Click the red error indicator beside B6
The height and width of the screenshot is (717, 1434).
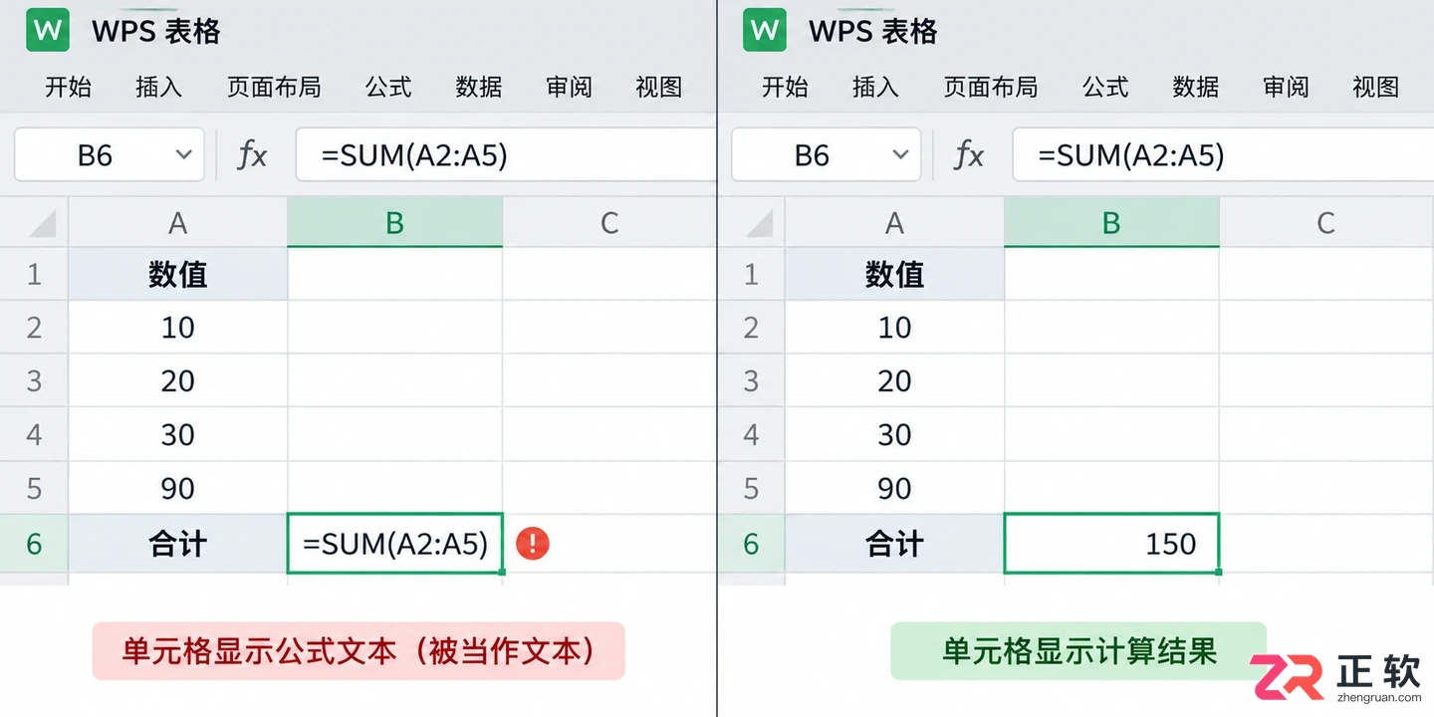click(x=534, y=544)
